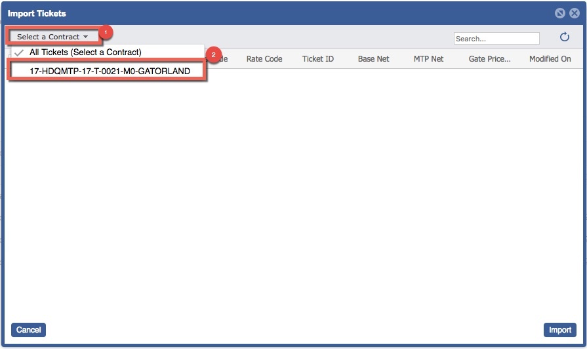Sort by the Rate Code column header
The width and height of the screenshot is (587, 349).
pos(264,59)
